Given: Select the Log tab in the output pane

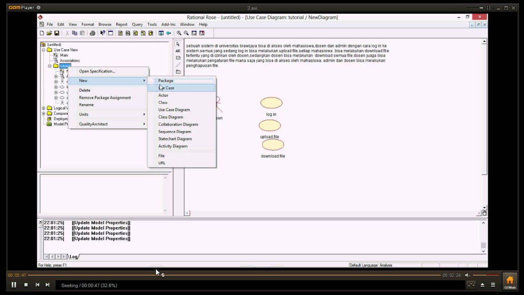Looking at the screenshot, I should 74,257.
